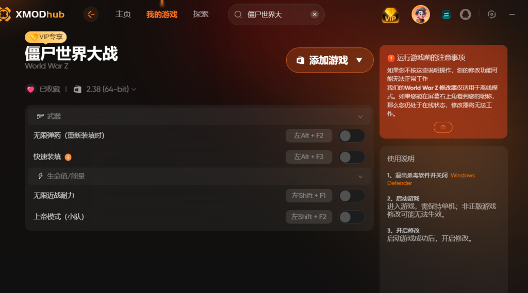Image resolution: width=528 pixels, height=293 pixels.
Task: Open the 探索 tab
Action: point(201,14)
